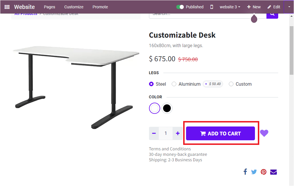Screen dimensions: 294x186
Task: Share the product on Facebook
Action: (x=245, y=172)
